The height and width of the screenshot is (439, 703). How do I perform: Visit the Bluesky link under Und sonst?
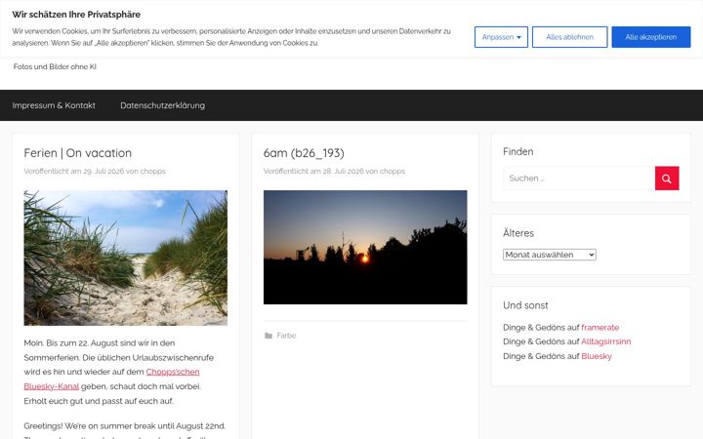click(x=597, y=356)
